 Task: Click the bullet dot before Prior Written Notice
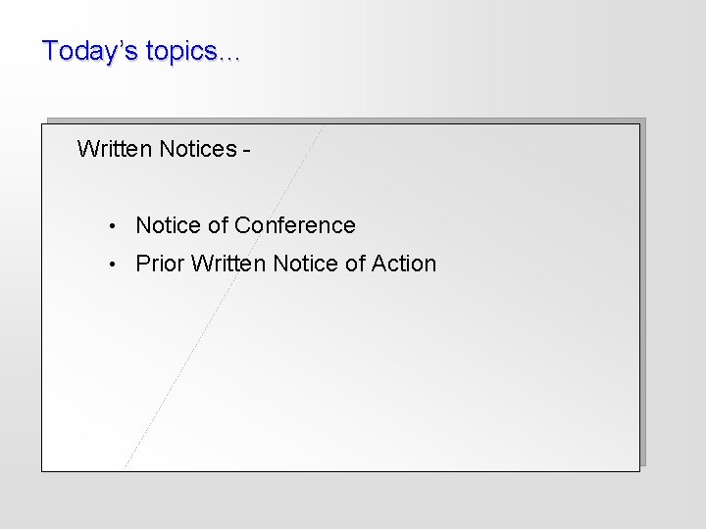click(115, 264)
